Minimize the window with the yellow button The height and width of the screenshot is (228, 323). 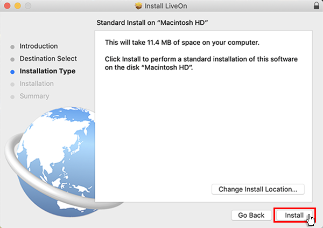pos(18,6)
